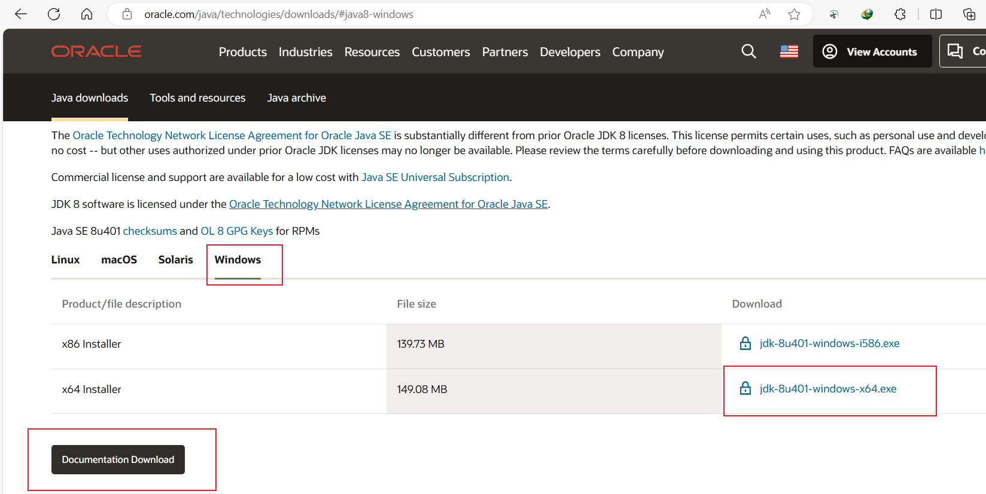Click the Read aloud icon in address bar
The height and width of the screenshot is (494, 986).
tap(765, 14)
